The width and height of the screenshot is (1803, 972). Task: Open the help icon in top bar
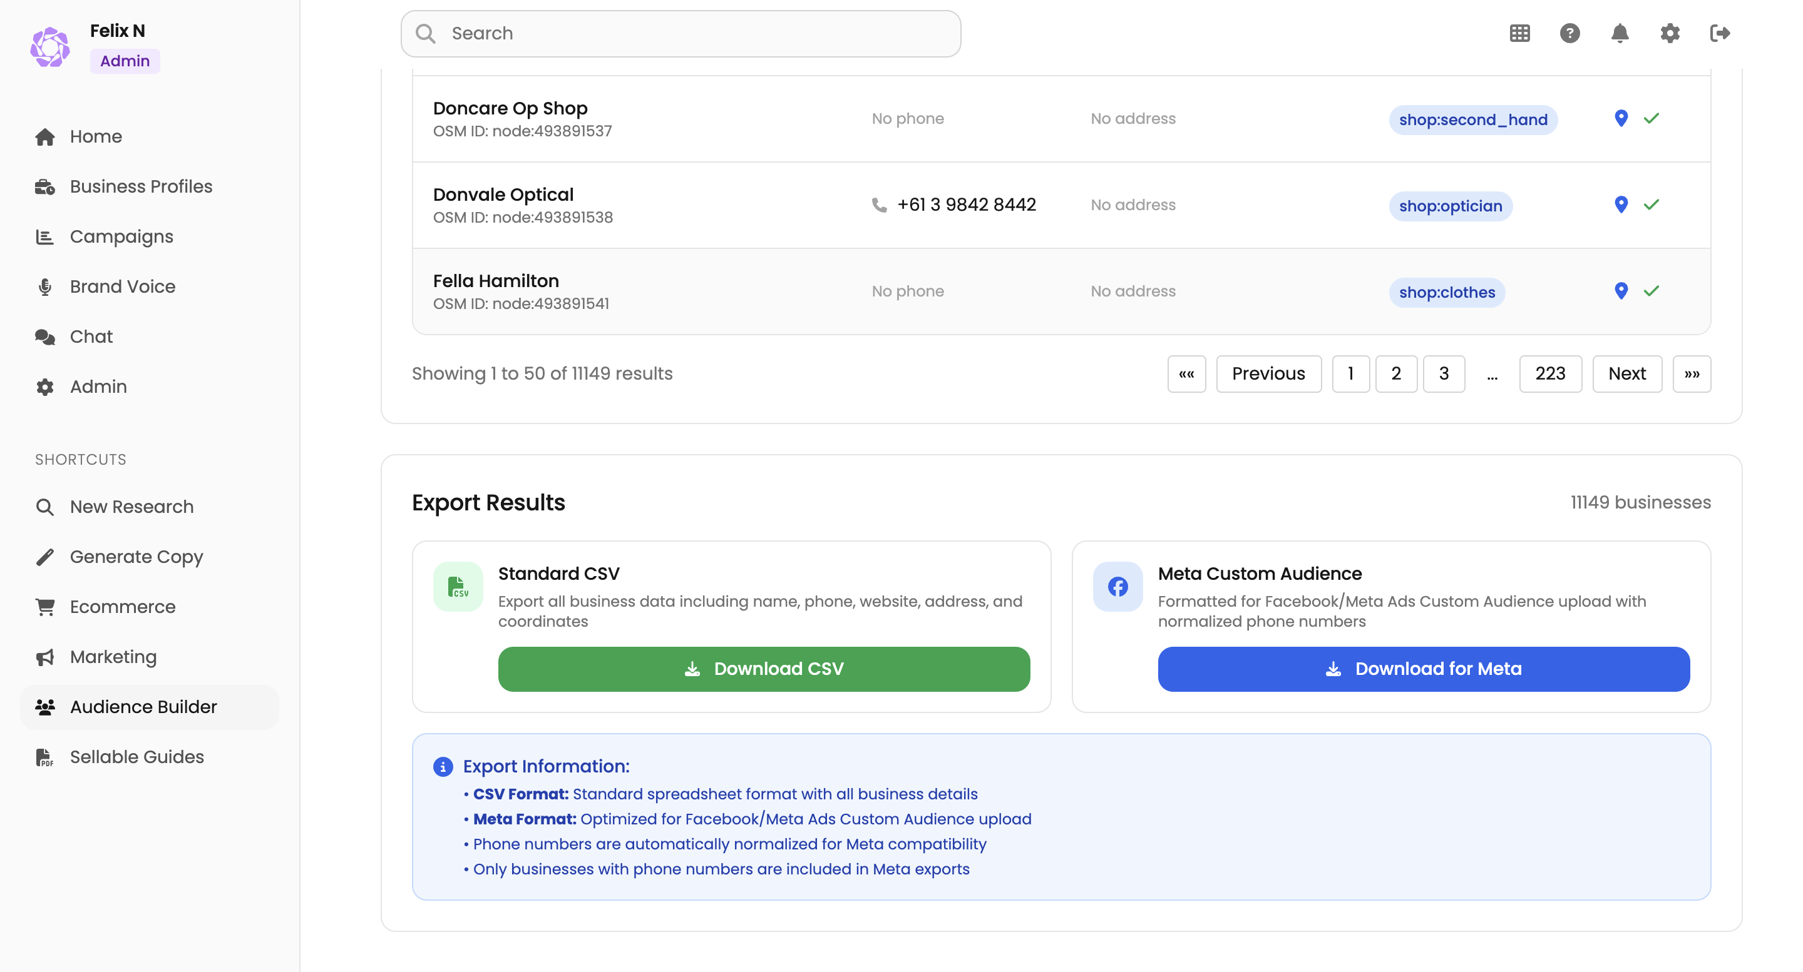tap(1569, 33)
